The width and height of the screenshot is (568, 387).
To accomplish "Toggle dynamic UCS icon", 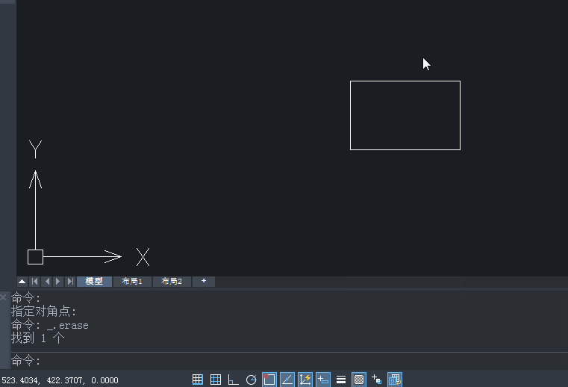I will [x=305, y=380].
